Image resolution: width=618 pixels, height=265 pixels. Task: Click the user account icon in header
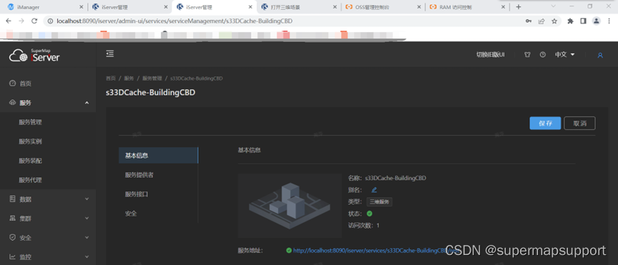pyautogui.click(x=600, y=55)
